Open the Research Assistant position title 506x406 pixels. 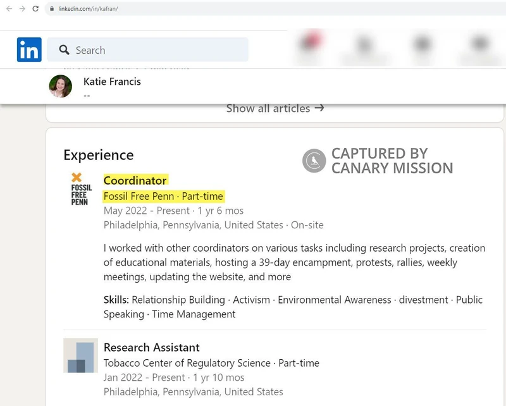[x=151, y=348]
